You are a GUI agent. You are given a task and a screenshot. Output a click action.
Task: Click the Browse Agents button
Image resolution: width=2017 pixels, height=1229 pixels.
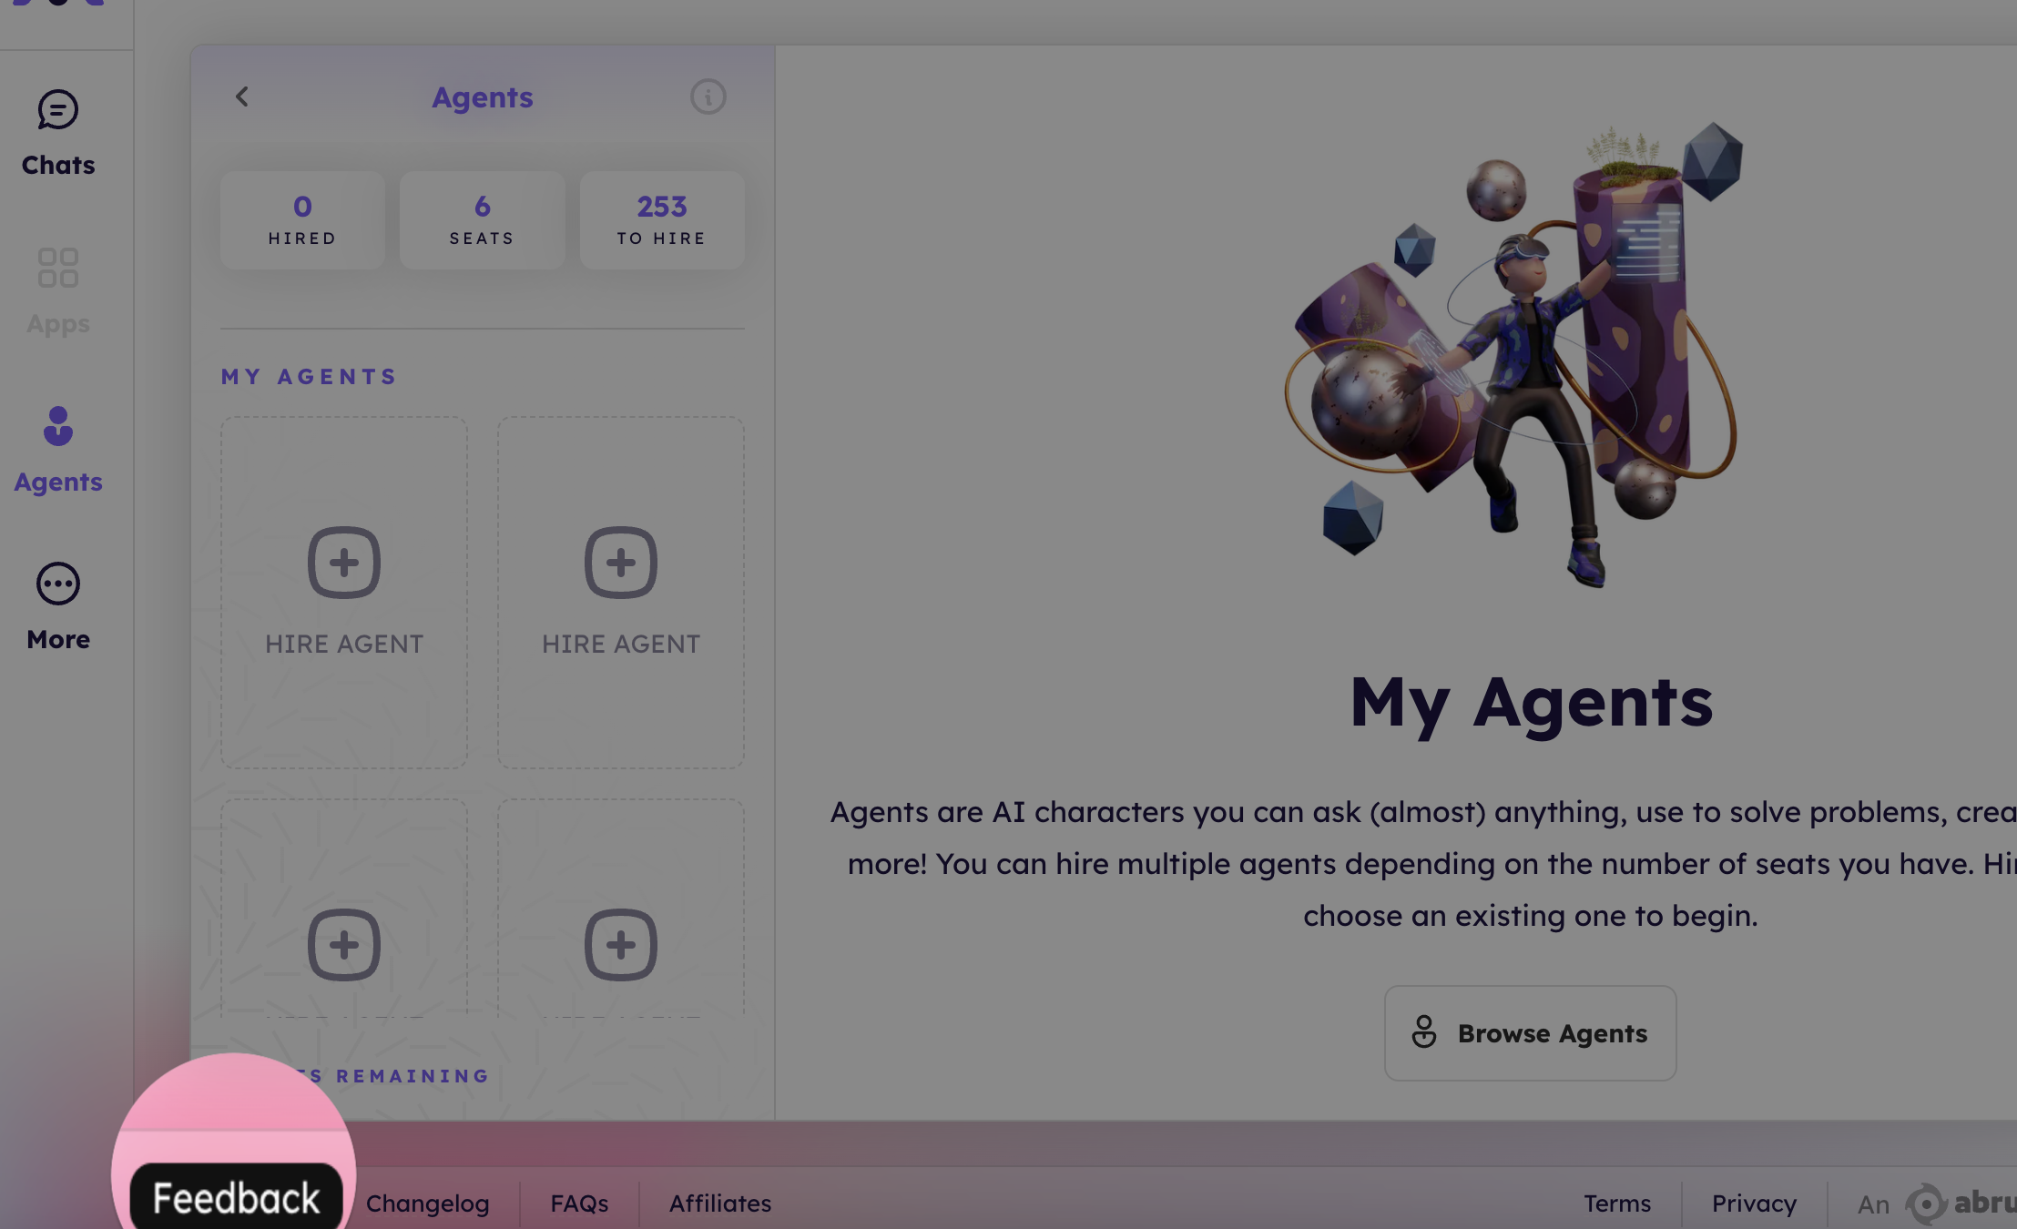click(1530, 1033)
